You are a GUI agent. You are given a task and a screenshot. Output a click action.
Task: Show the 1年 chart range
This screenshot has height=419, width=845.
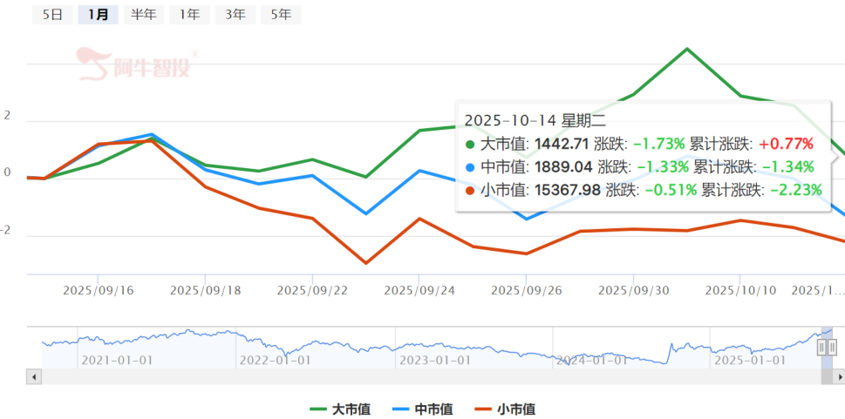pos(189,14)
